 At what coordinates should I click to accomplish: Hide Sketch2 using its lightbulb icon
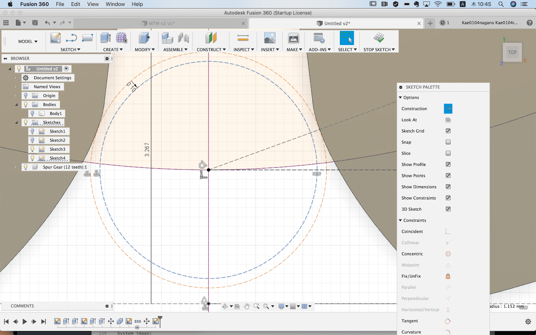pos(32,140)
